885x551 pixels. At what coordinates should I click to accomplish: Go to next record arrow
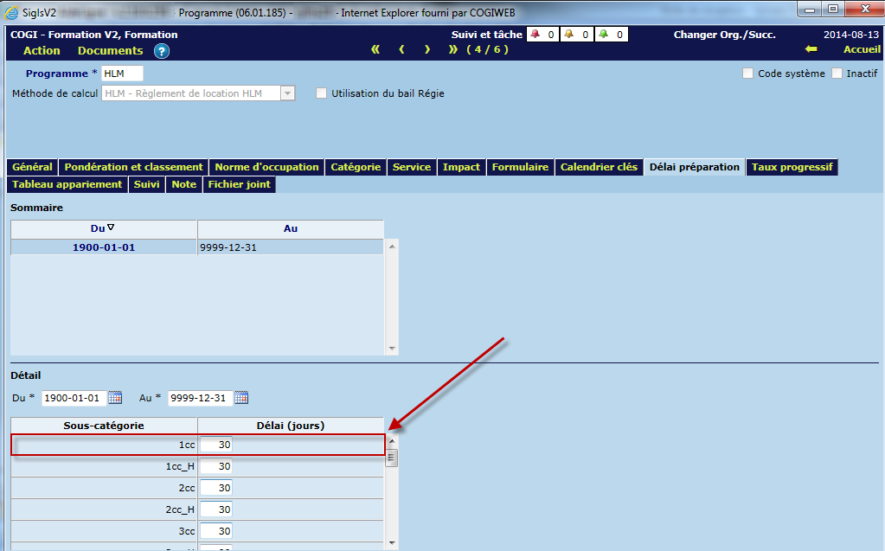point(427,49)
